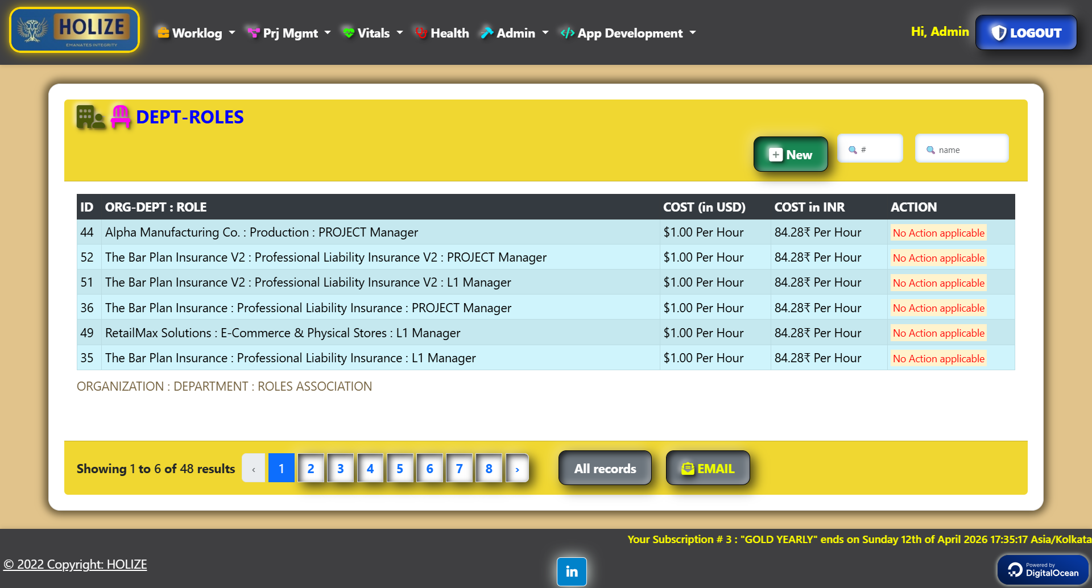
Task: Expand the Prj Mgmt dropdown arrow
Action: (x=328, y=33)
